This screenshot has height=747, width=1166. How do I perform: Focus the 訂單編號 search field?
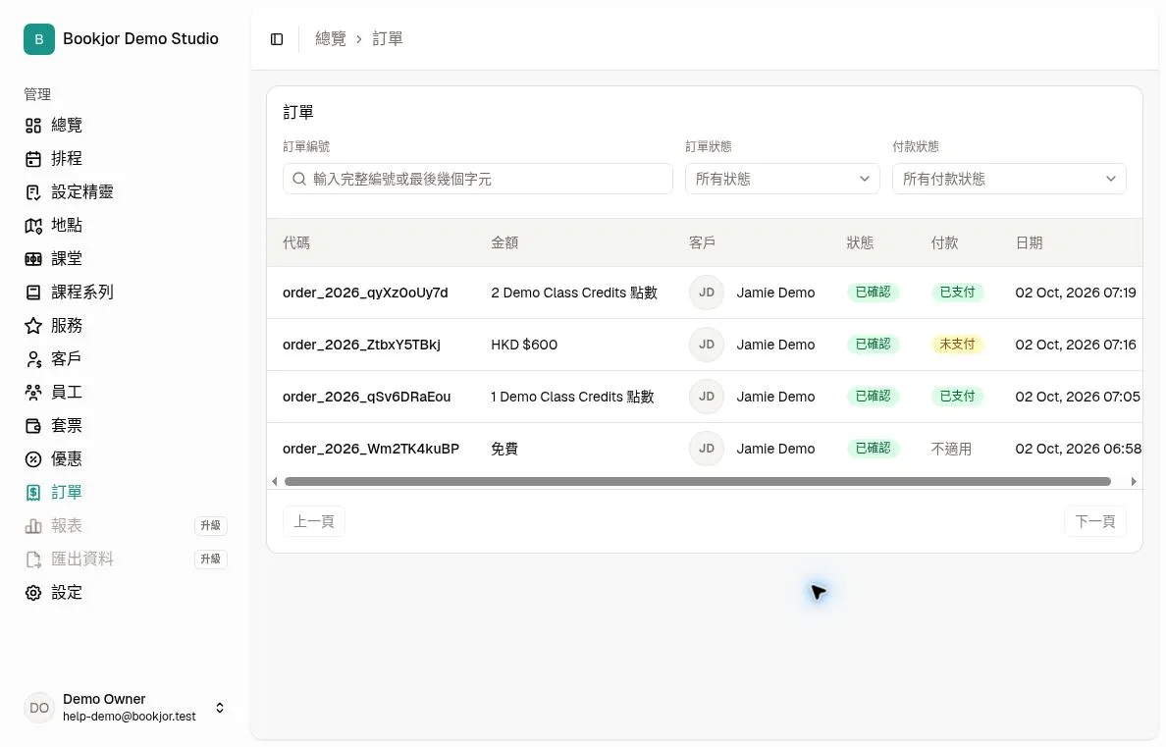pos(478,180)
